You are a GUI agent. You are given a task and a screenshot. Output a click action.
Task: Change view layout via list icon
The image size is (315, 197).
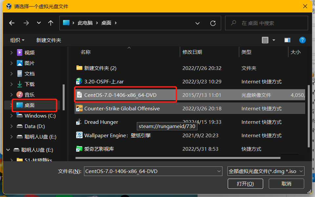pos(265,40)
